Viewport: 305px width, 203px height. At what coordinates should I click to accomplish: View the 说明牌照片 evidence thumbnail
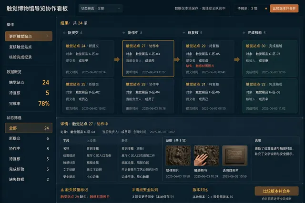point(235,155)
